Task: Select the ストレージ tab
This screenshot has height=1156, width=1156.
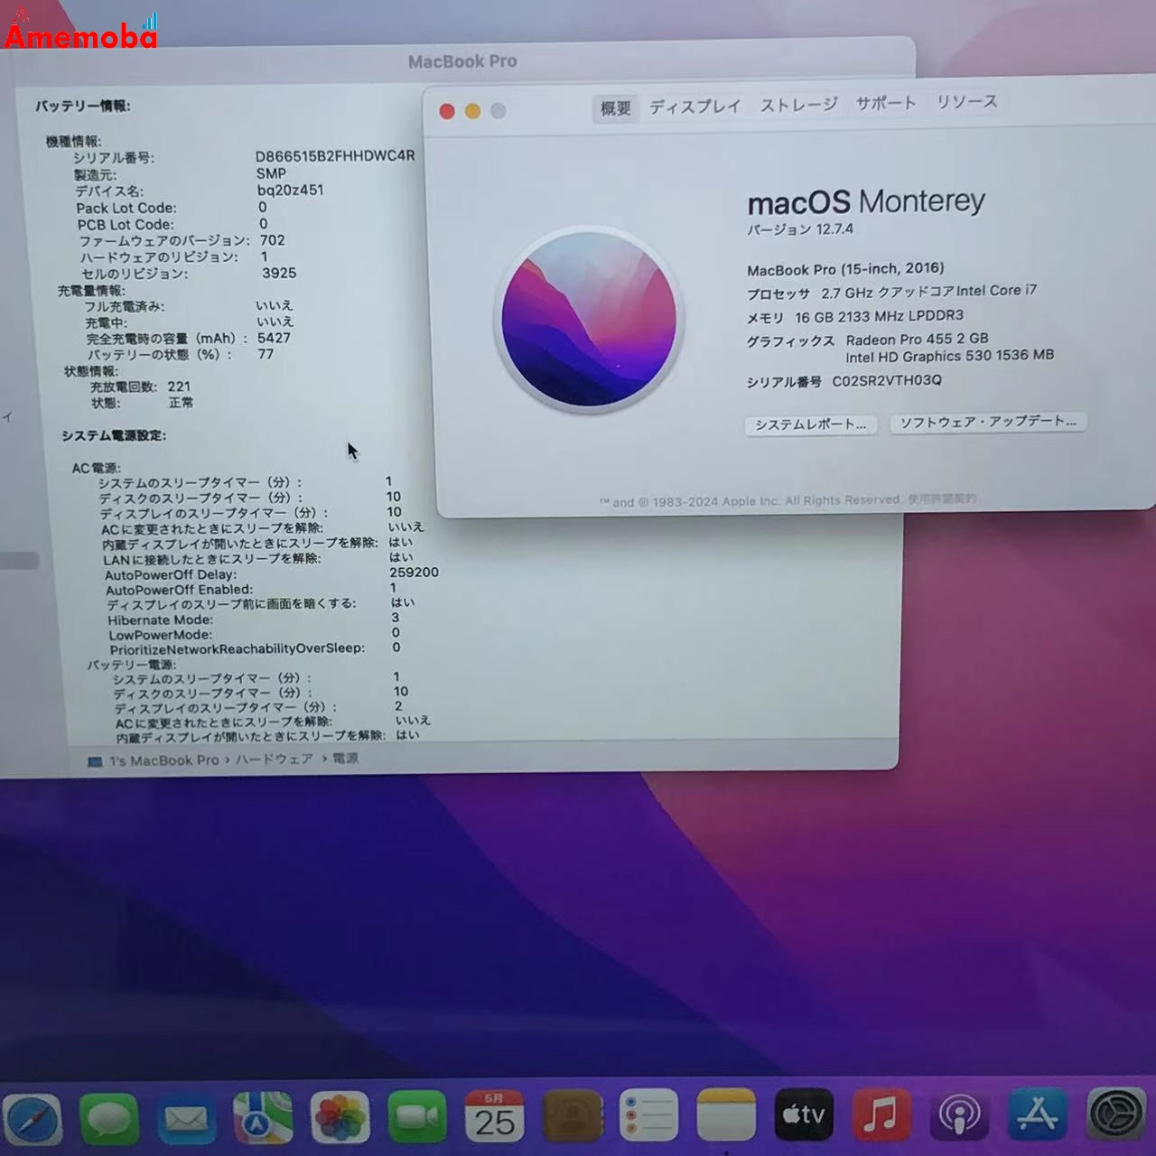Action: (798, 105)
